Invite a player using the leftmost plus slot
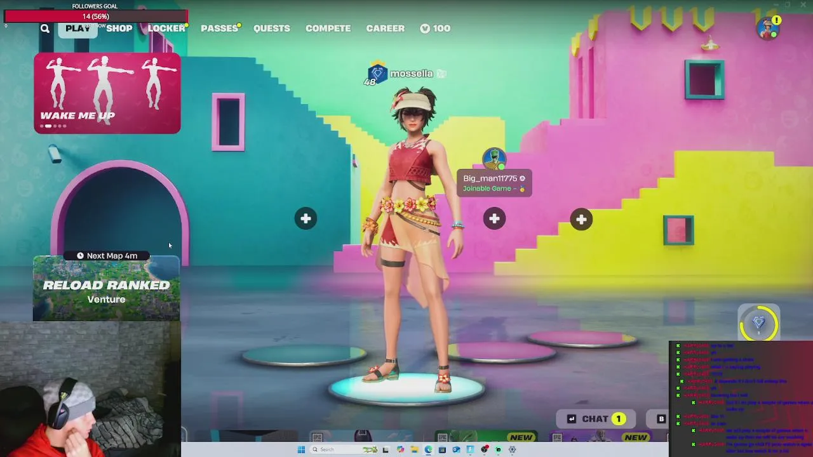This screenshot has height=457, width=813. tap(306, 218)
